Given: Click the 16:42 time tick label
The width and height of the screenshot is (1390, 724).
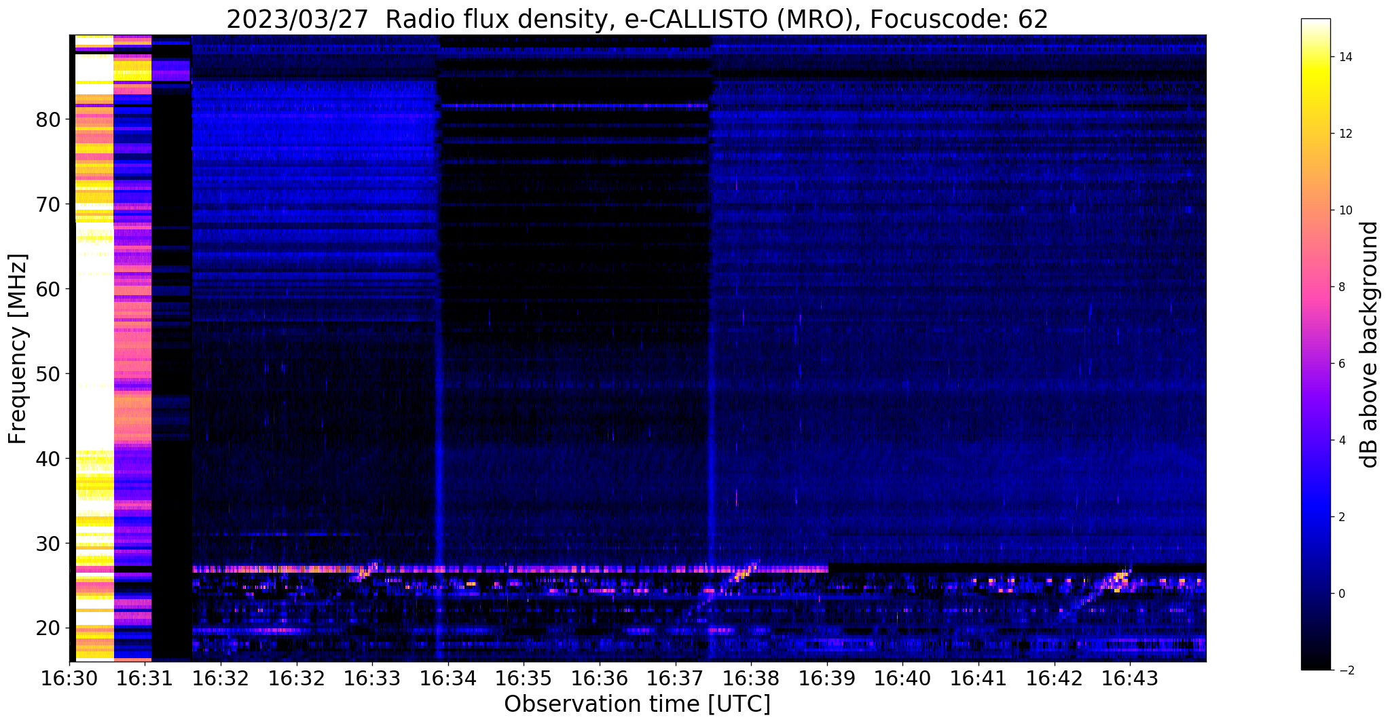Looking at the screenshot, I should (x=1054, y=678).
